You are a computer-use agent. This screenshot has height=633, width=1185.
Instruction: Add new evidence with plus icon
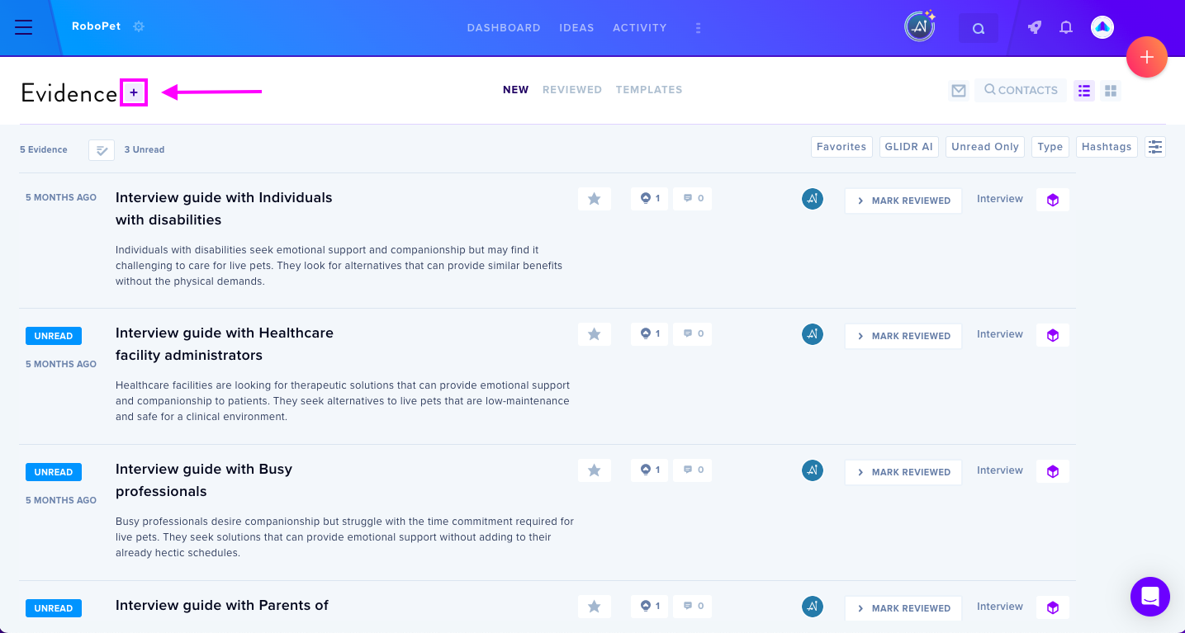pyautogui.click(x=134, y=92)
